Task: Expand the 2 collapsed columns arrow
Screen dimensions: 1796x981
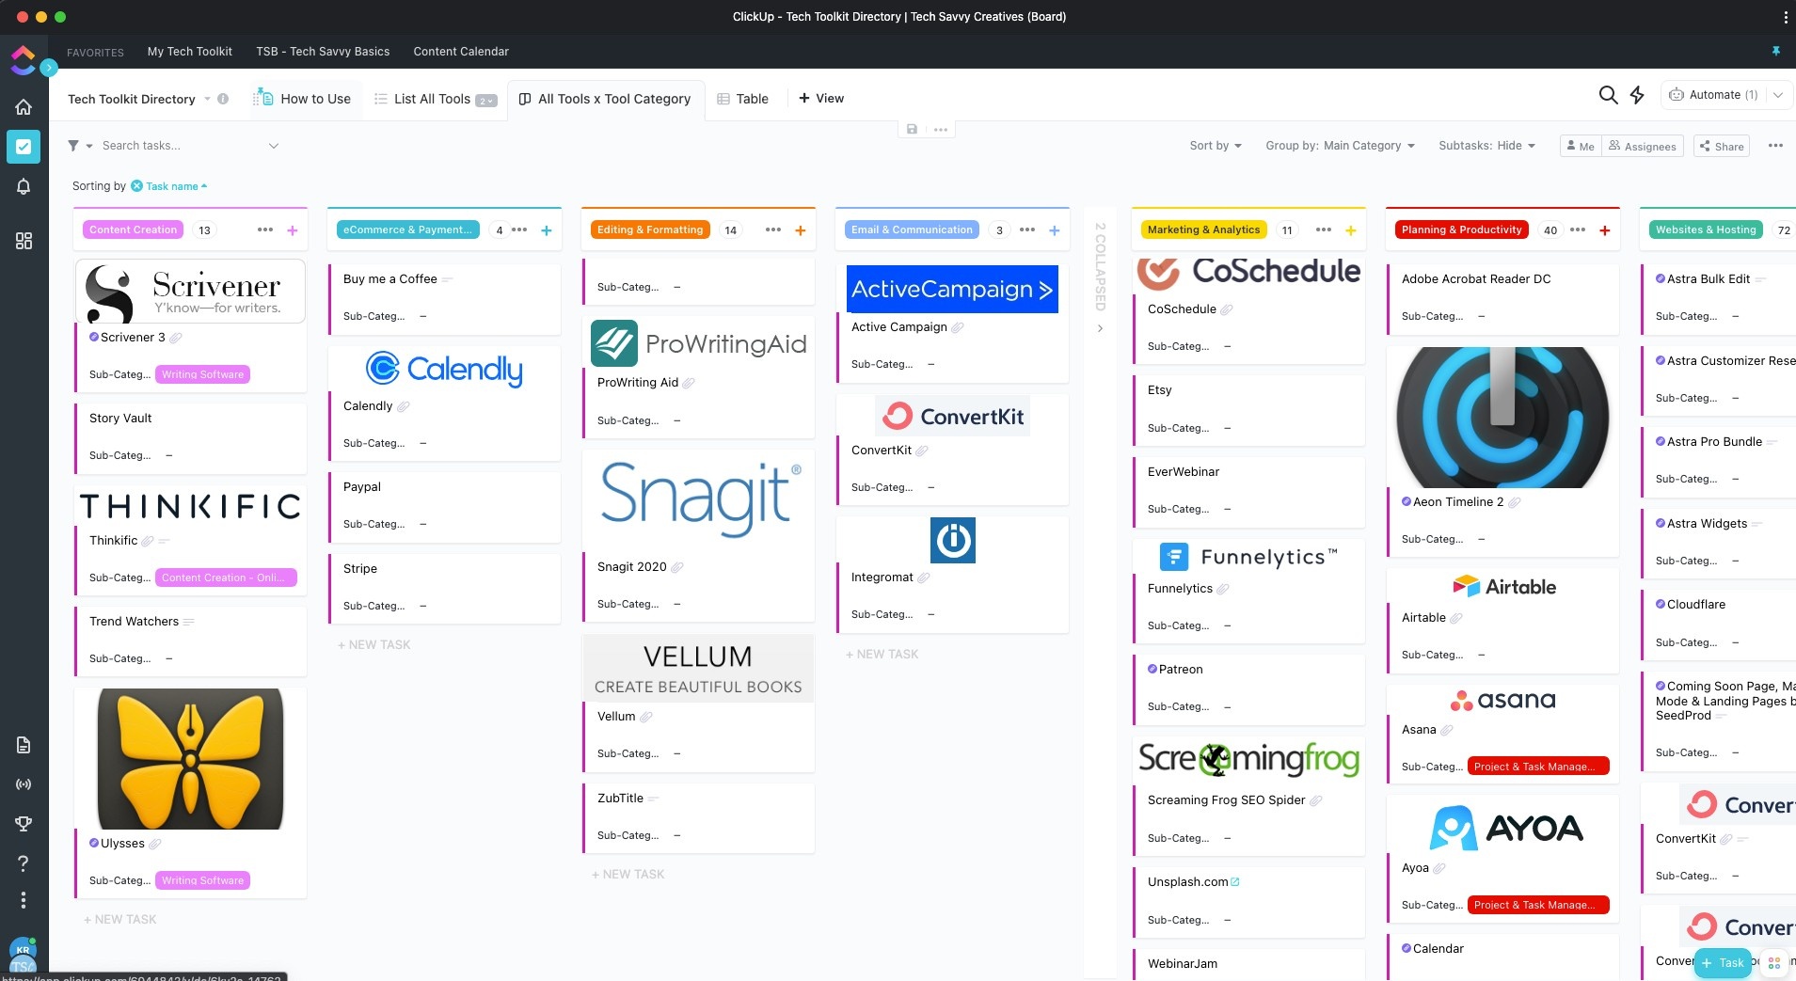Action: (1100, 328)
